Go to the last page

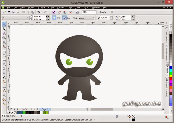[x=35, y=109]
